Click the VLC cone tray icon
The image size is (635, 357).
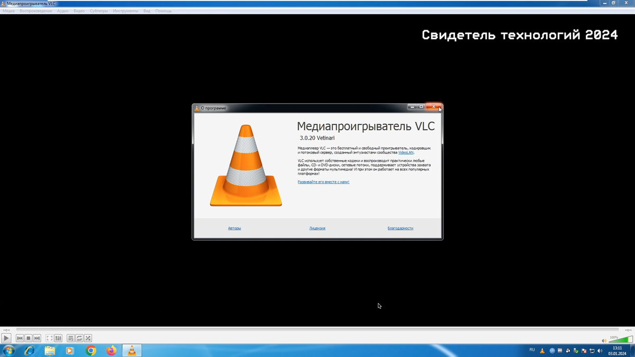tap(542, 351)
